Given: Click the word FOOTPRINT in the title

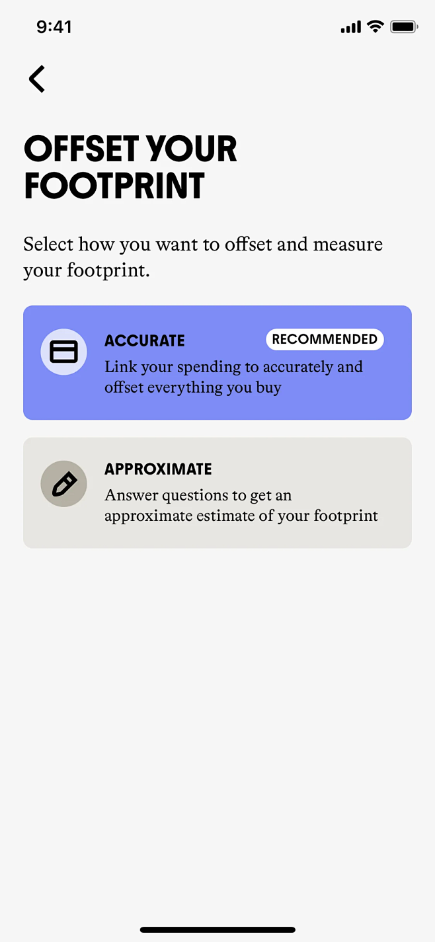Looking at the screenshot, I should point(114,186).
